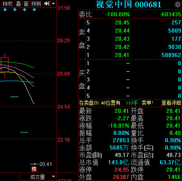Click the fourth blue diamond marker
The height and width of the screenshot is (181, 182).
point(34,10)
